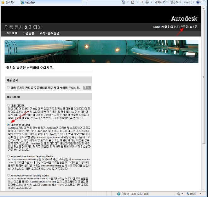Screen dimensions: 208x197
Task: Click the Autodesk logo
Action: (x=185, y=19)
